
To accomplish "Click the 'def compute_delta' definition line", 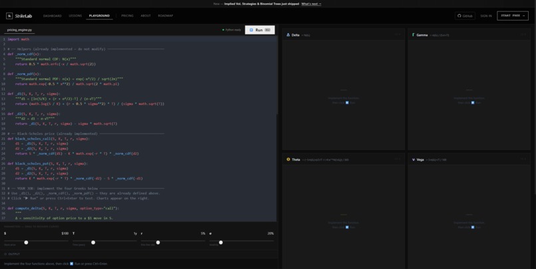I will (63, 209).
